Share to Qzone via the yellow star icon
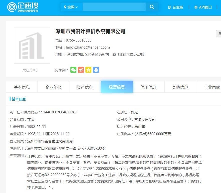 (88, 70)
